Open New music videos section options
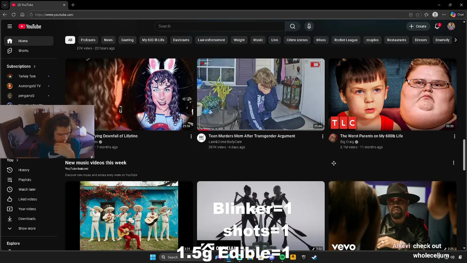 [x=454, y=163]
